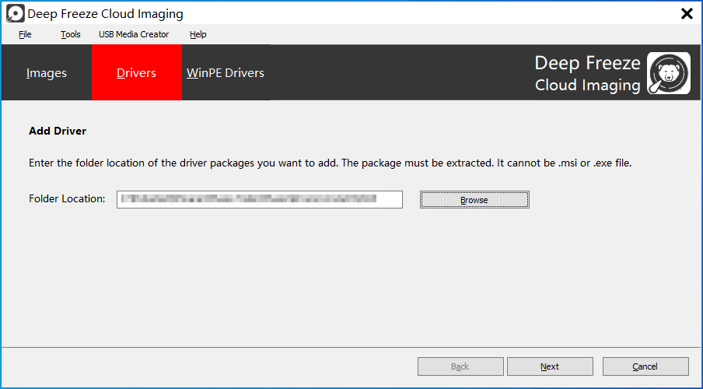Open the Help menu

point(198,34)
